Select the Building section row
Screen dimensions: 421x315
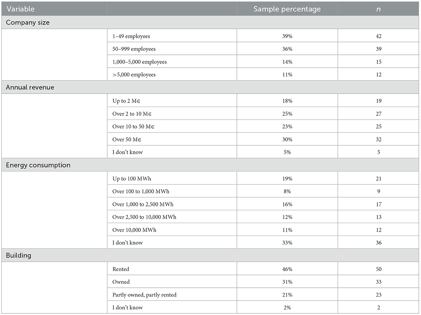(x=18, y=255)
